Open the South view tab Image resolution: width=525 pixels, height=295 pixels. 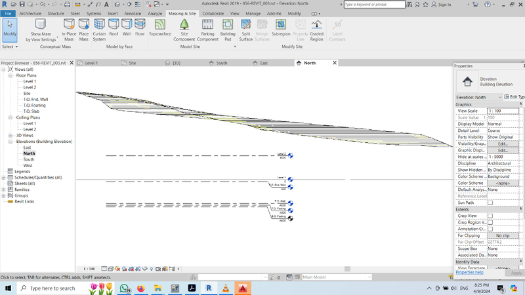click(222, 63)
